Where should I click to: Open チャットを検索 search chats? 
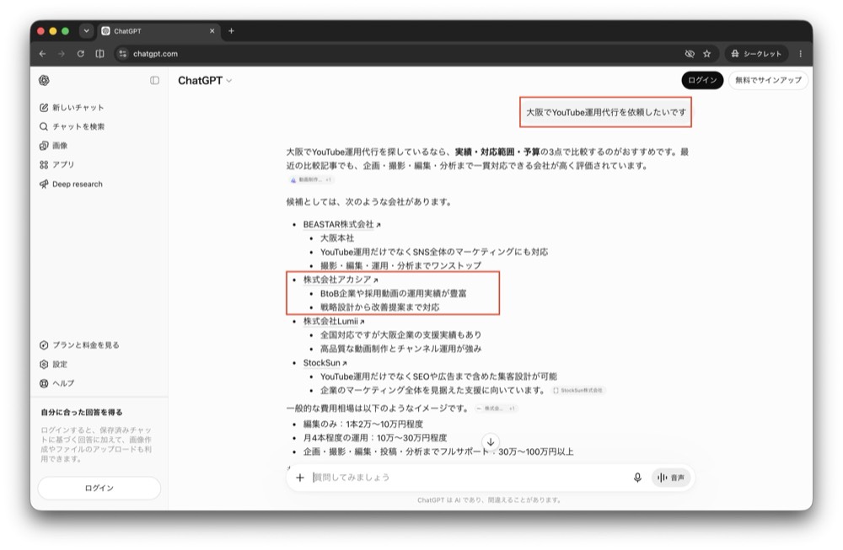click(72, 126)
